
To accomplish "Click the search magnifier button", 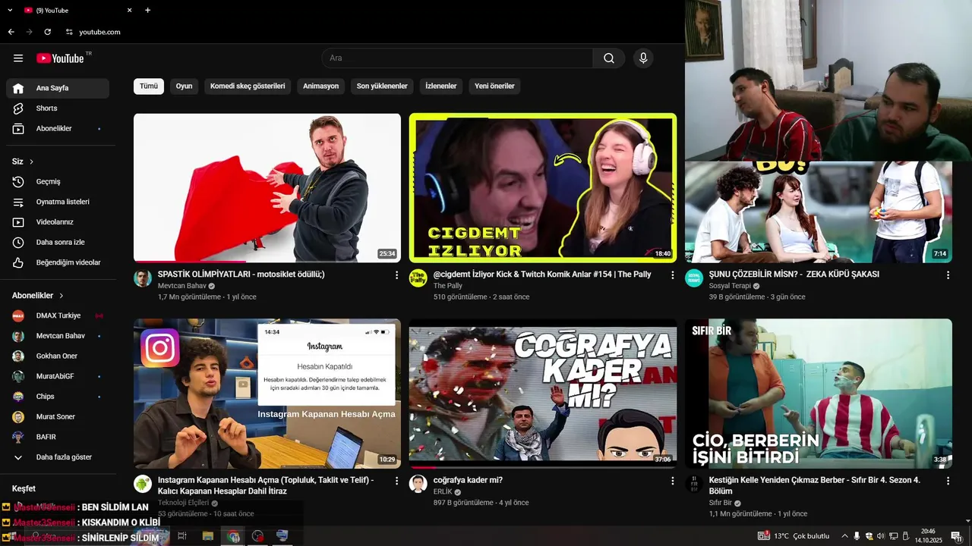I will 609,58.
